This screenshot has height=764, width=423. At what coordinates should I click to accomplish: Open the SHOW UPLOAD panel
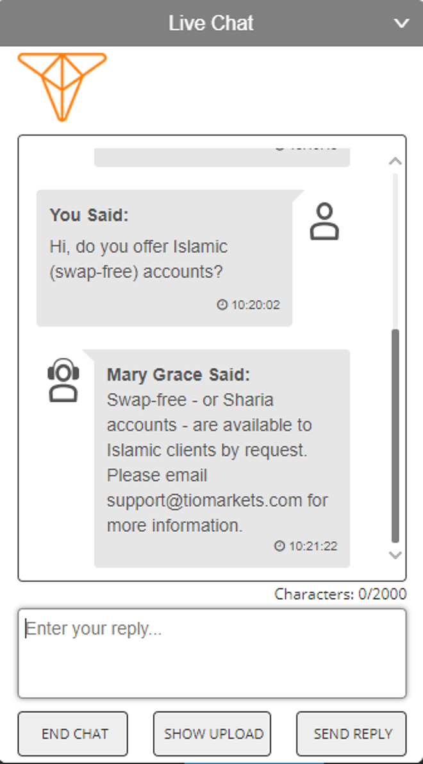pyautogui.click(x=211, y=734)
